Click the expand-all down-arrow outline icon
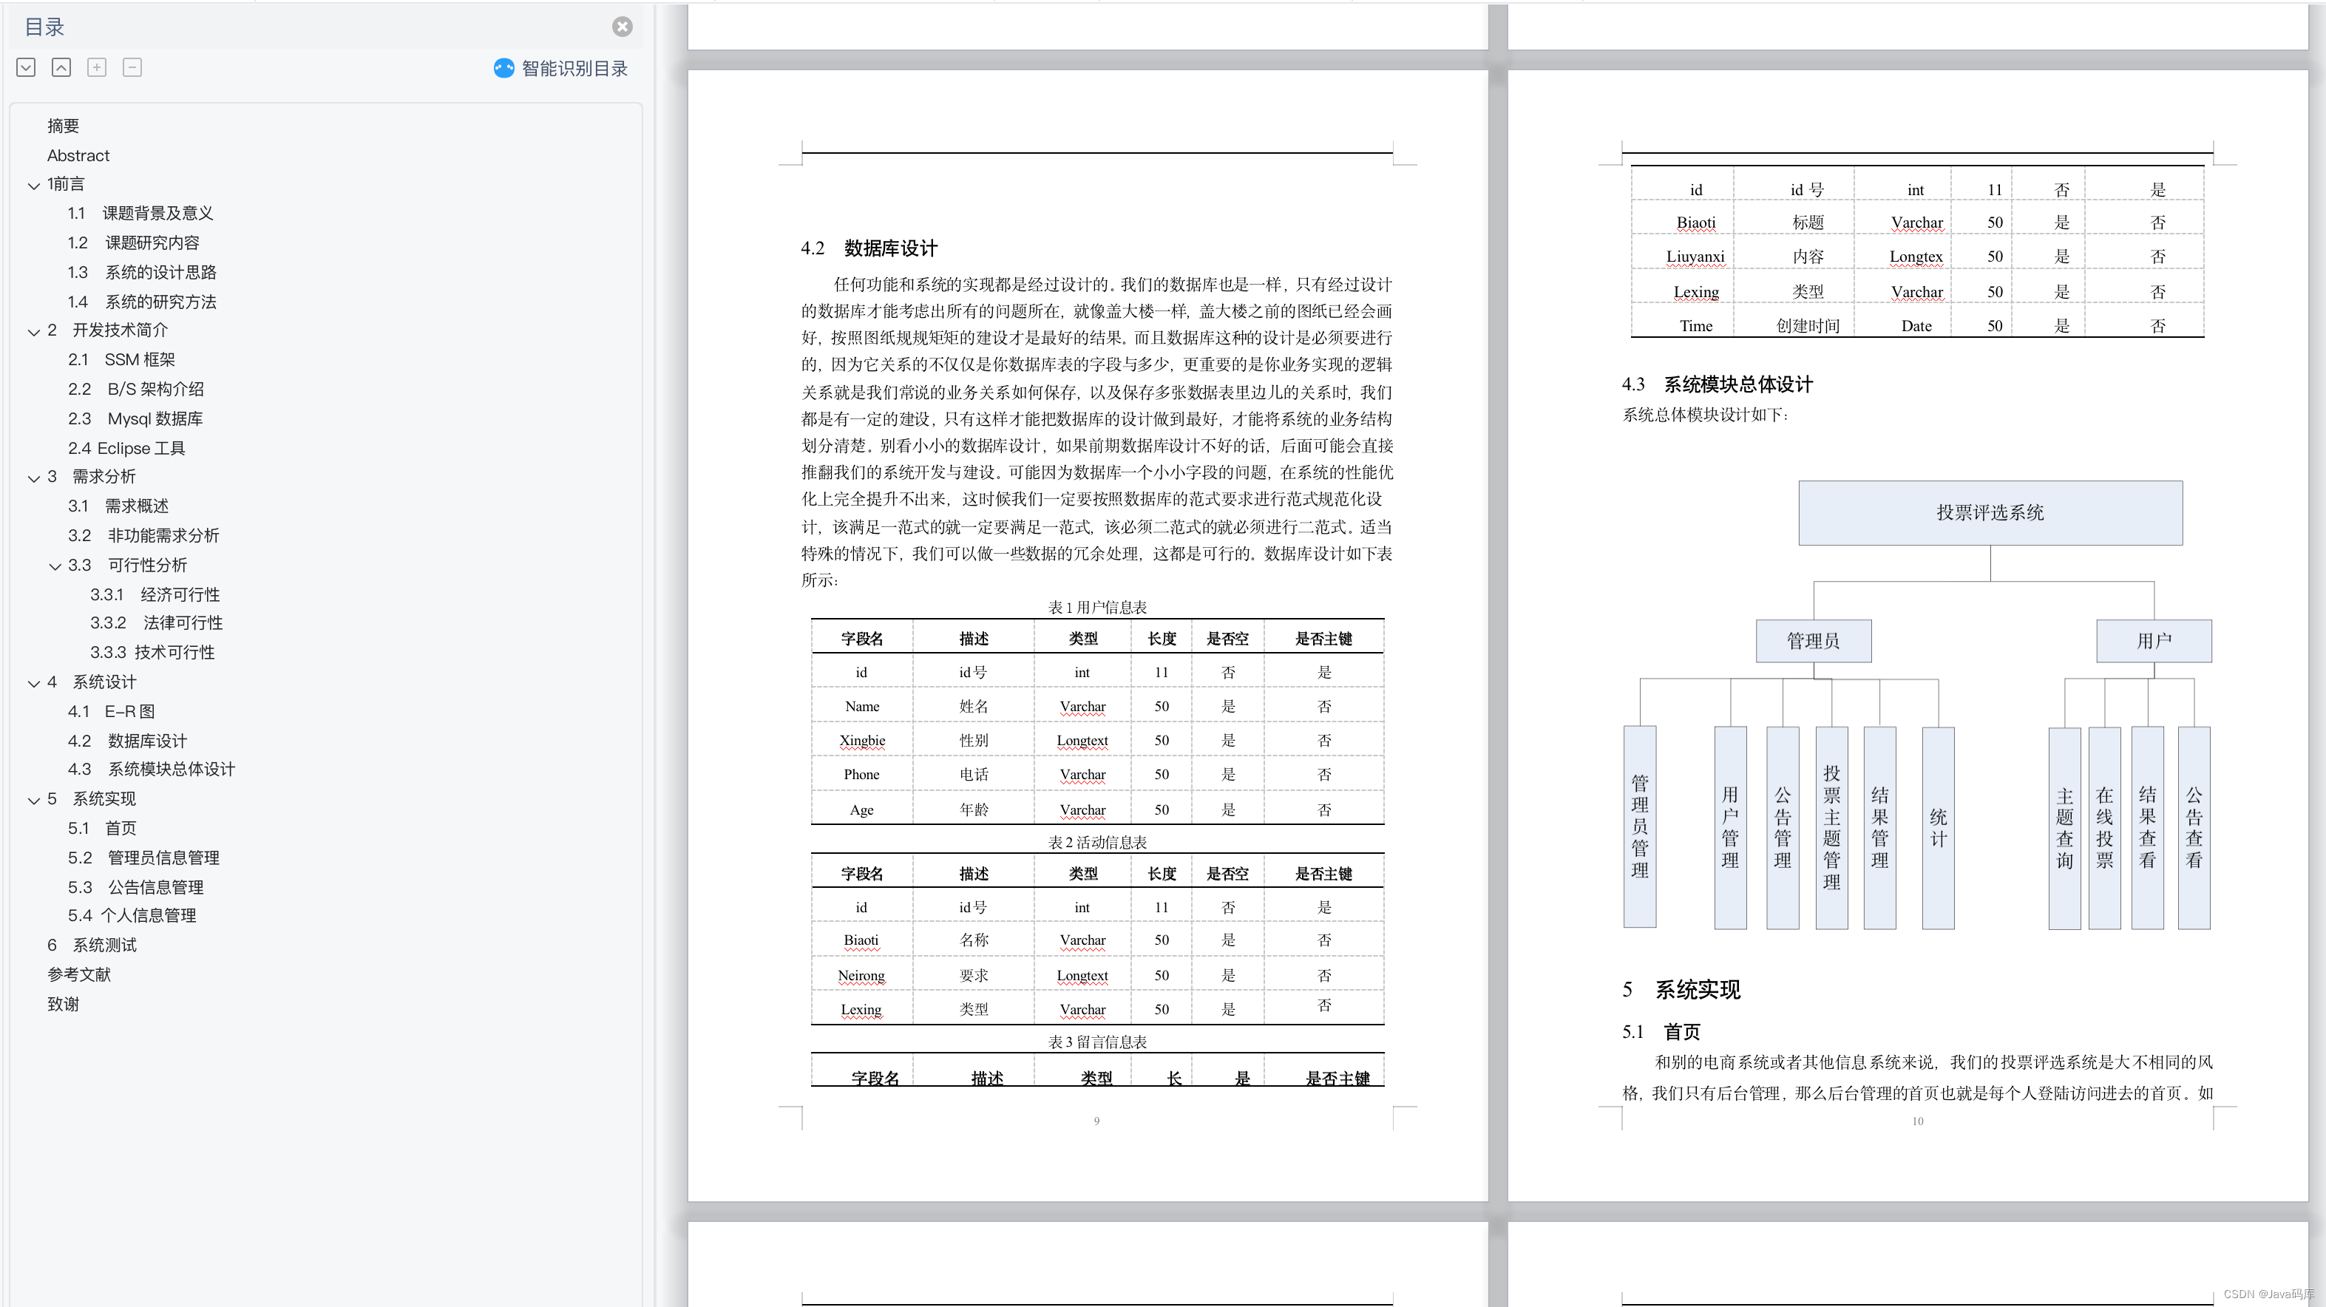 26,68
